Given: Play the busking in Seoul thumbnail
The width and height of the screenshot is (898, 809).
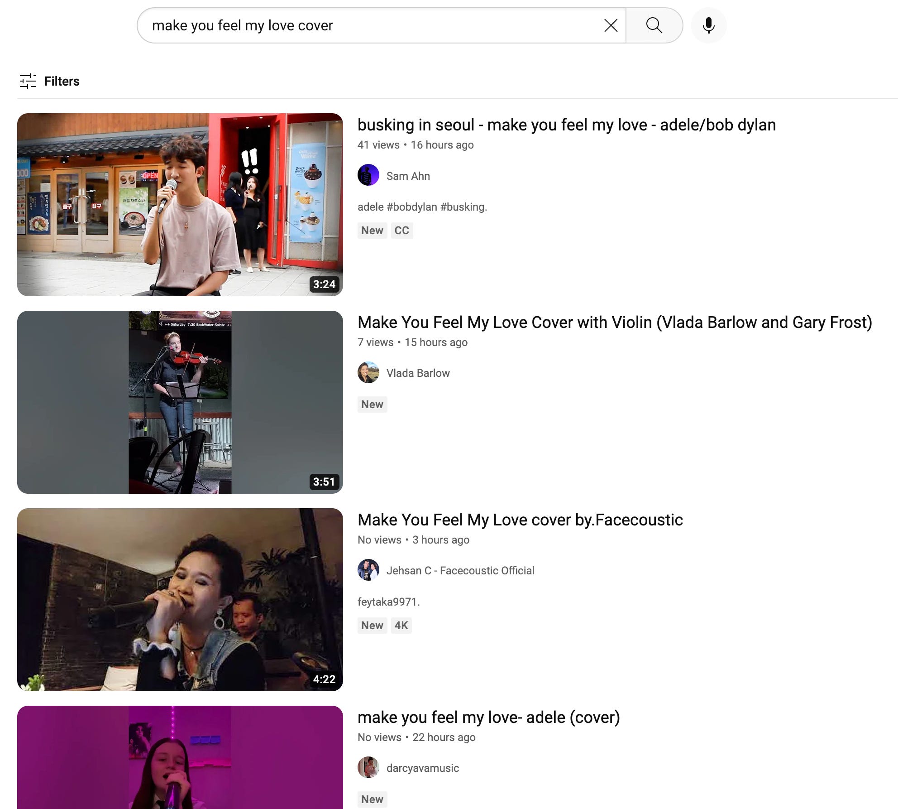Looking at the screenshot, I should (x=180, y=205).
